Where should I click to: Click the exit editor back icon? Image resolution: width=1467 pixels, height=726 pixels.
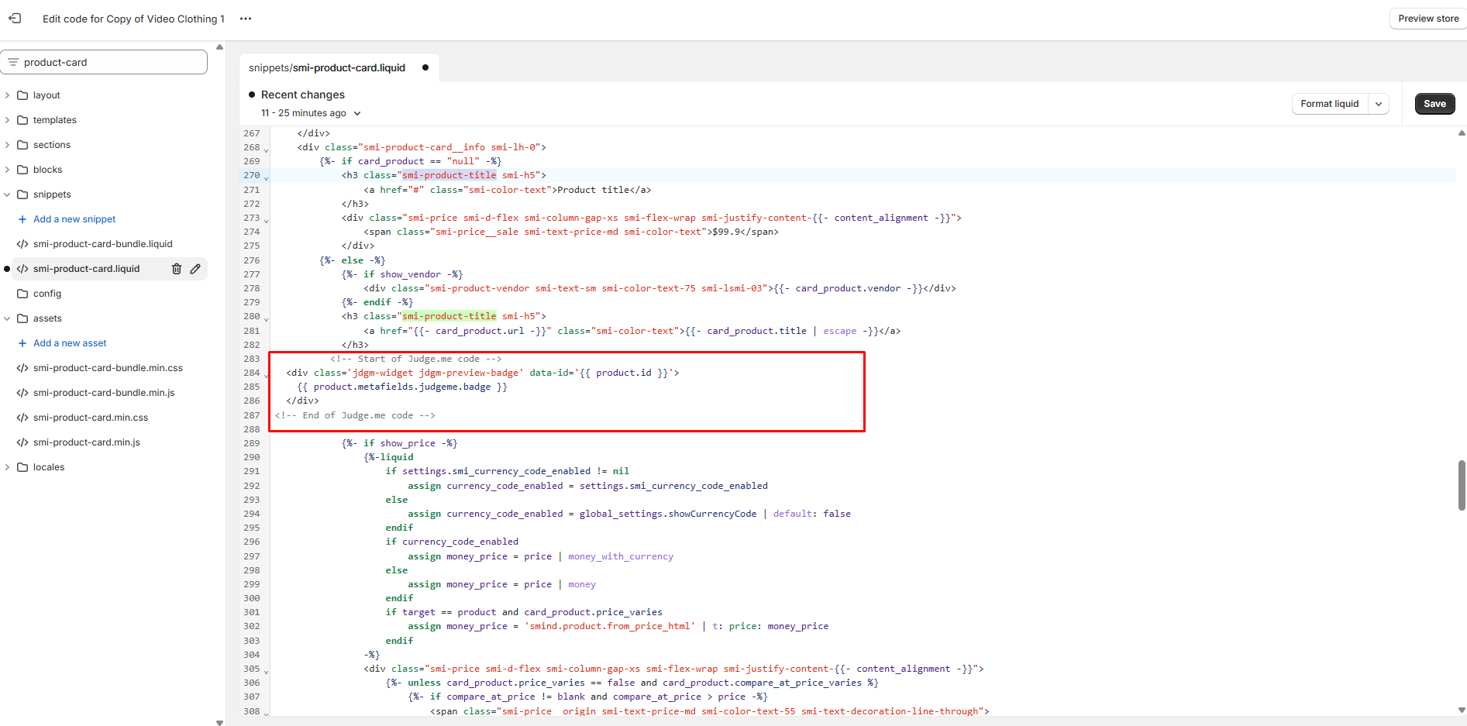coord(15,18)
